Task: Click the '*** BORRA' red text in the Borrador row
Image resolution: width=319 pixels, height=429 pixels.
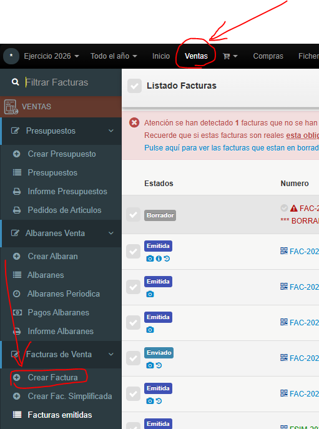Action: click(300, 221)
